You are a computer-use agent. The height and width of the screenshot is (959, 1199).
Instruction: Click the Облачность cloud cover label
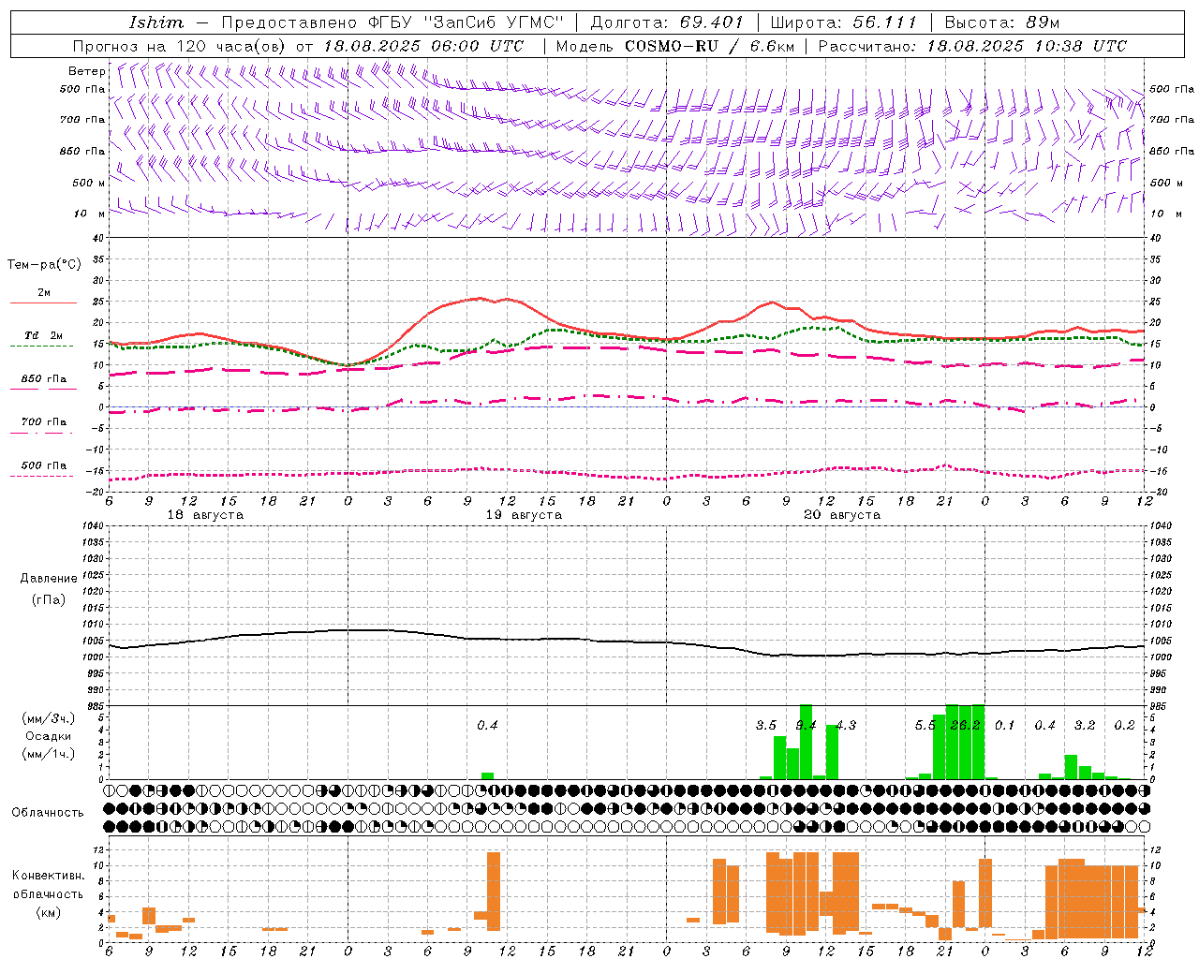(48, 812)
